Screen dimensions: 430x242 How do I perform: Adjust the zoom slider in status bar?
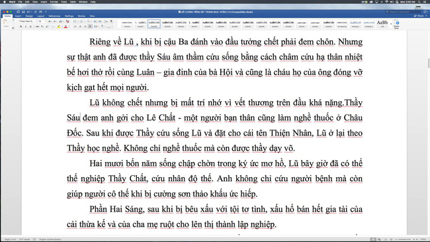(406, 239)
